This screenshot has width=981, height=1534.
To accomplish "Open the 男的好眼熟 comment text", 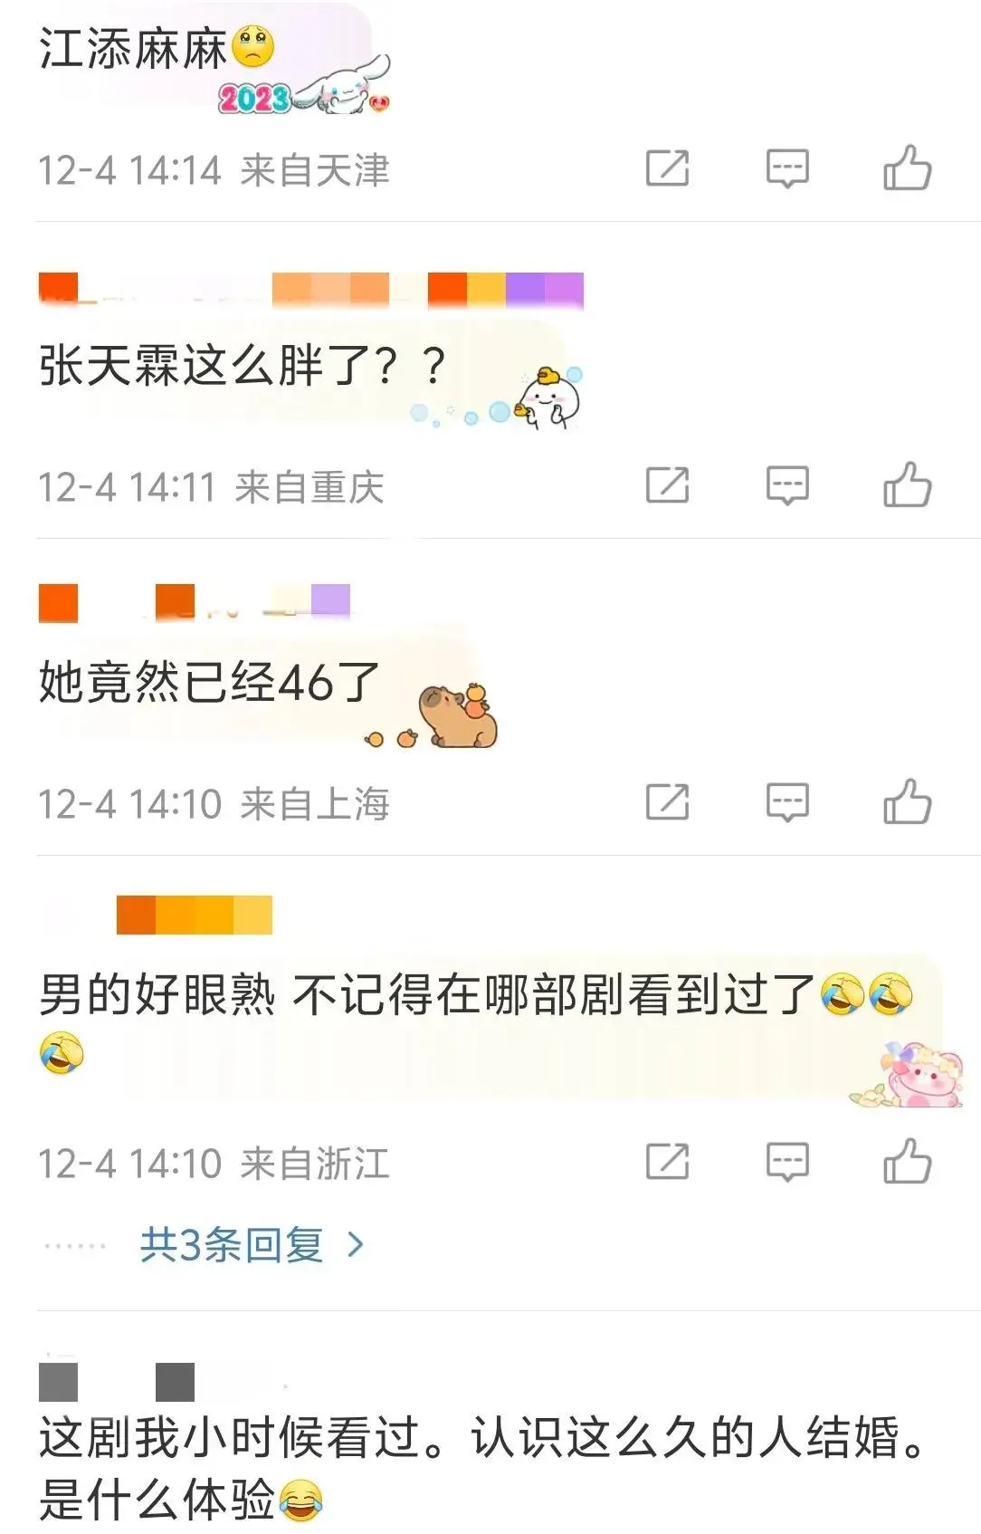I will 477,1023.
